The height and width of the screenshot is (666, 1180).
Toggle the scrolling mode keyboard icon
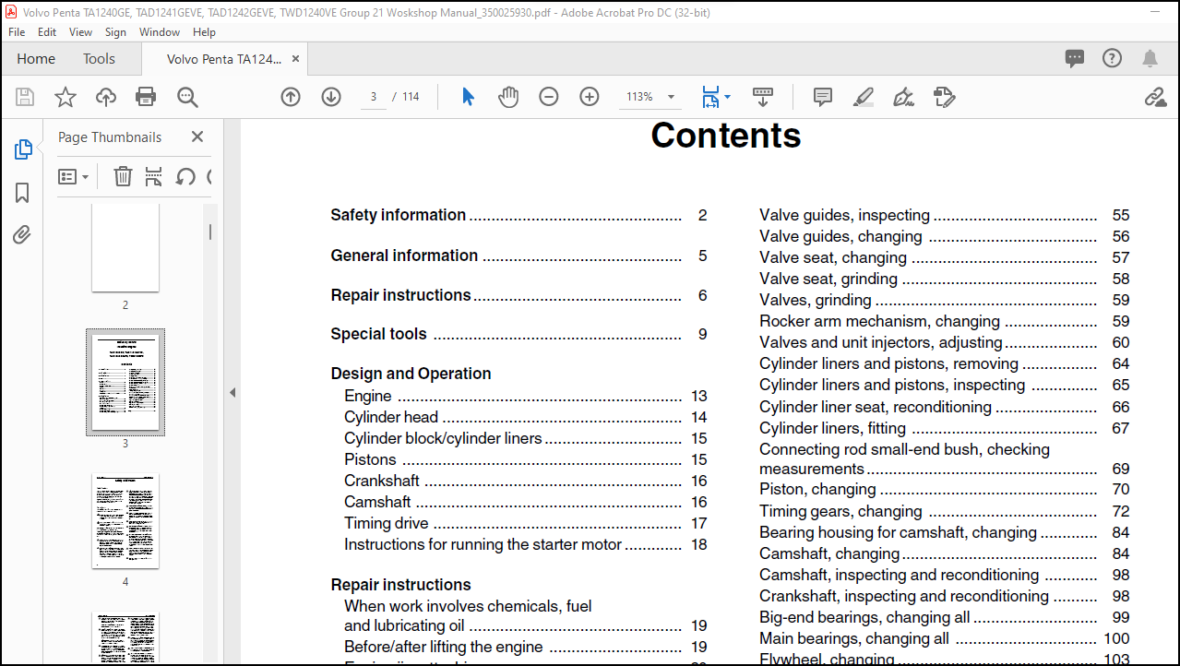click(x=762, y=96)
